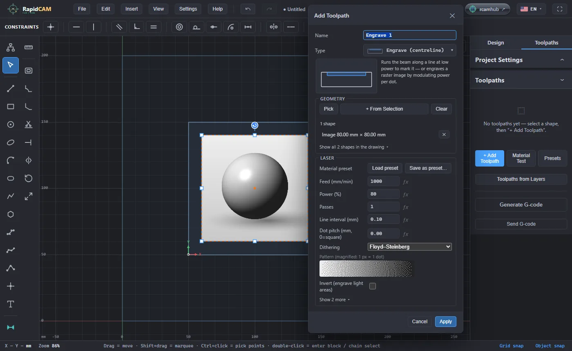Viewport: 572px width, 351px height.
Task: Enable Invert engrave light areas checkbox
Action: [x=373, y=286]
